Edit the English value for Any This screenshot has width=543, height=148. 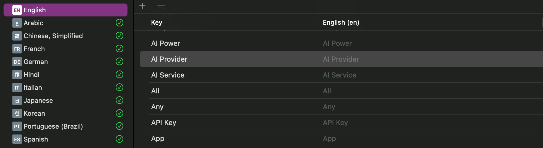point(329,107)
